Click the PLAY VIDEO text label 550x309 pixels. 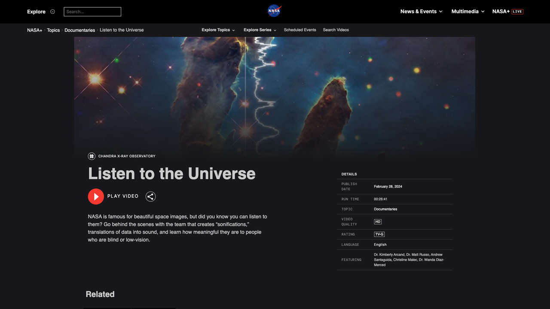point(123,196)
